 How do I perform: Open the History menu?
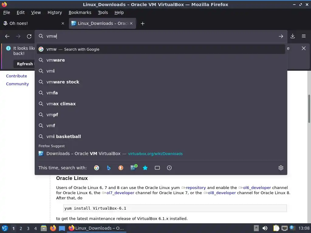(55, 12)
